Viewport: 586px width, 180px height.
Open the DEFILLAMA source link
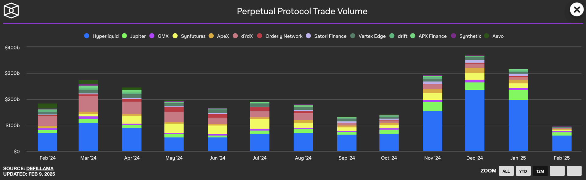tap(40, 168)
